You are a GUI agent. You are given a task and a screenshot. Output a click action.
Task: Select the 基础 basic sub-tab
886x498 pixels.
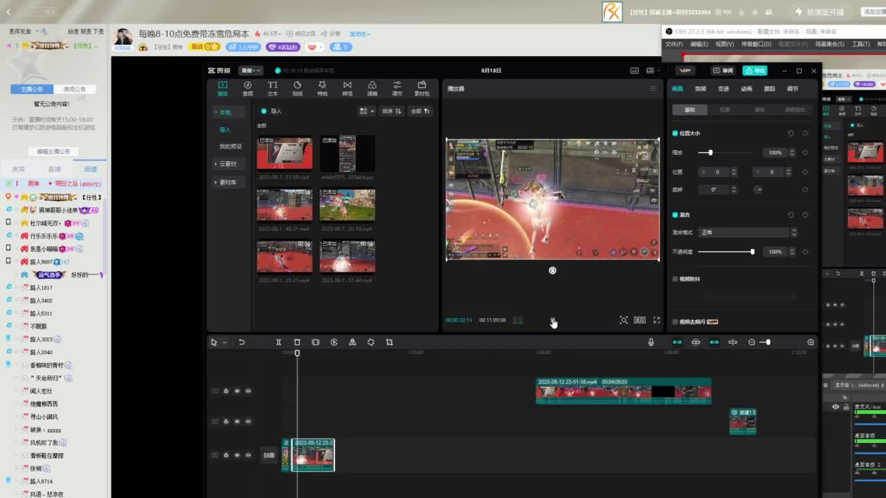690,109
